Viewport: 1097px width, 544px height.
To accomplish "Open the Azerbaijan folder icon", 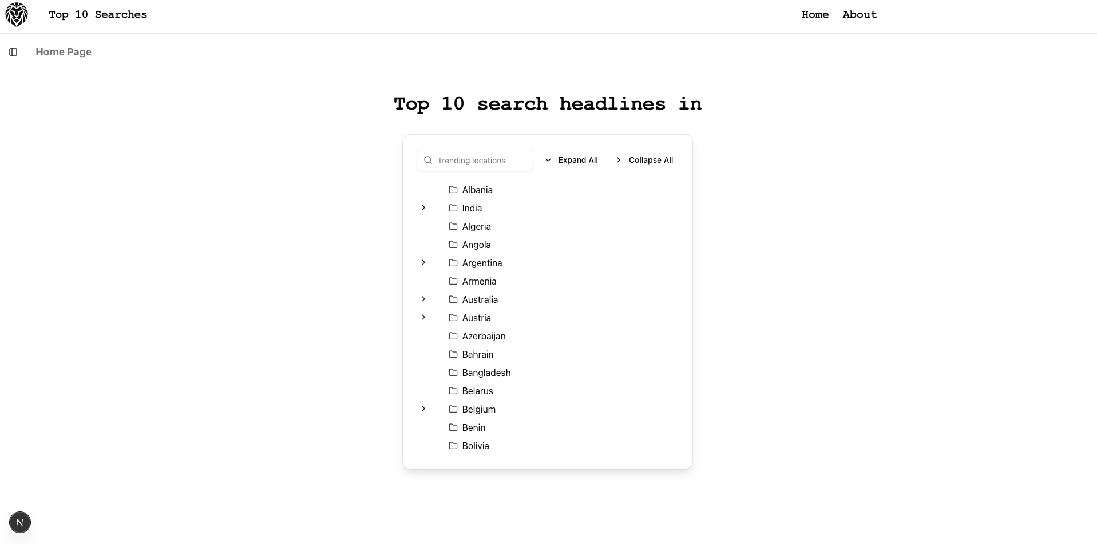I will [453, 335].
